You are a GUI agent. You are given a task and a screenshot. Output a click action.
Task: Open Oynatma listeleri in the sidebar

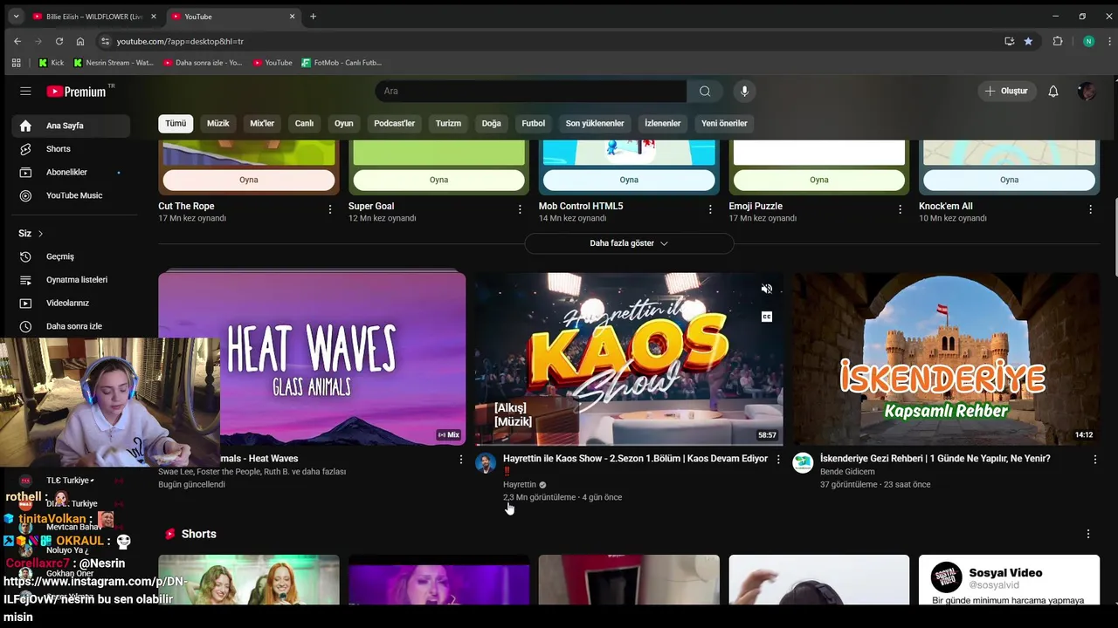pyautogui.click(x=71, y=280)
